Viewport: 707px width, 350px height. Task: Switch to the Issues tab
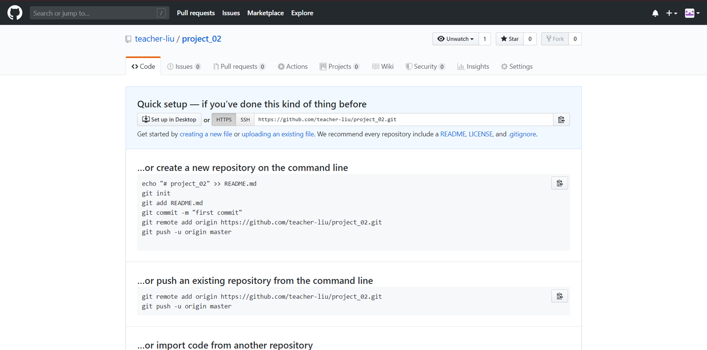[184, 67]
